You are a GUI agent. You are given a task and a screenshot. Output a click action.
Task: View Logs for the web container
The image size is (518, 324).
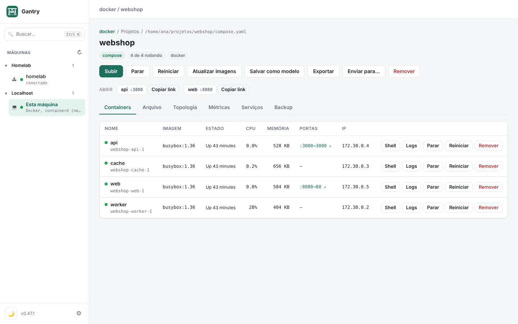[x=412, y=187]
